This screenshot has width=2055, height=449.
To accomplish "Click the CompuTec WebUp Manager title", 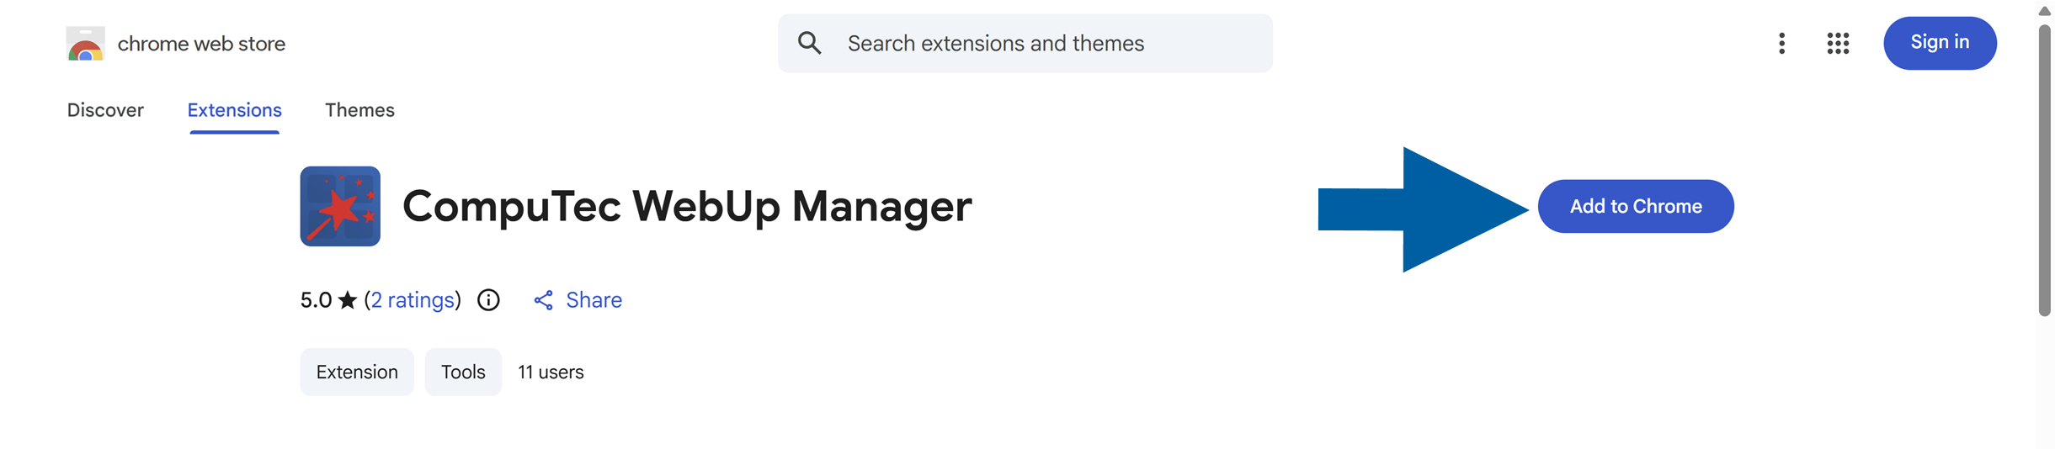I will (x=687, y=206).
